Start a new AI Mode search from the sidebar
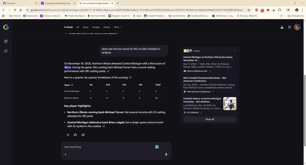 (x=6, y=41)
